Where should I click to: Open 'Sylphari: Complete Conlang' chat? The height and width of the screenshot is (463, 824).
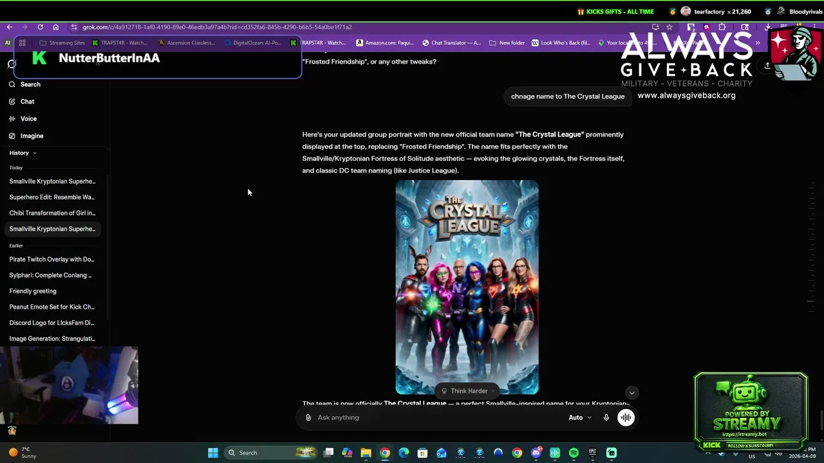coord(52,275)
